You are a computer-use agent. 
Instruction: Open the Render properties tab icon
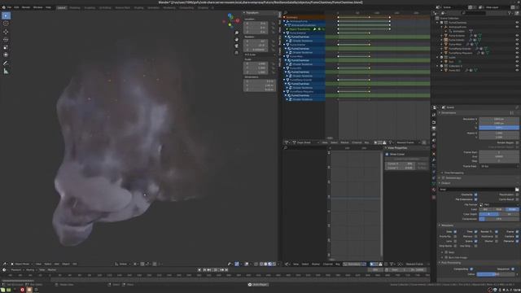point(434,122)
